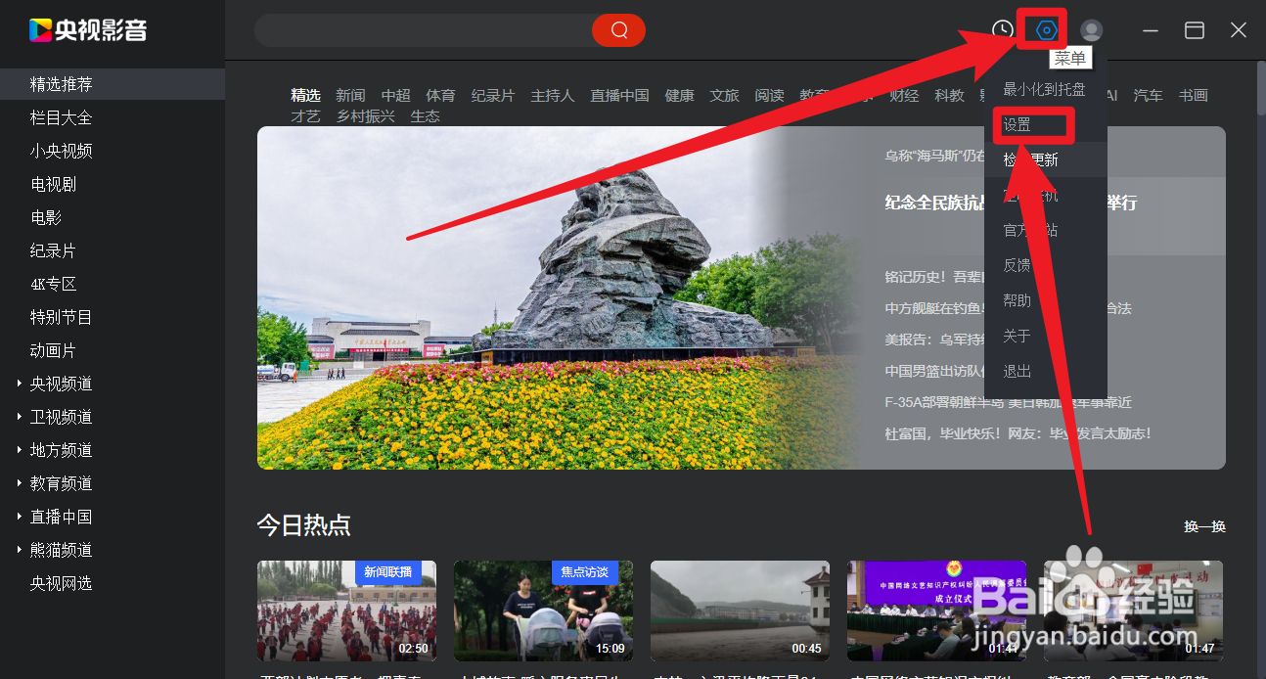Expand the 熊猫频道 tree arrow
The image size is (1266, 679).
click(20, 550)
